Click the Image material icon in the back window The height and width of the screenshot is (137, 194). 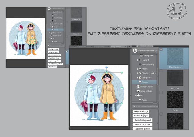(51, 36)
